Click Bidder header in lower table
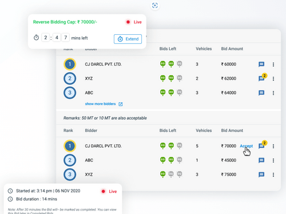Viewport: 286px width, 214px height. pyautogui.click(x=91, y=131)
